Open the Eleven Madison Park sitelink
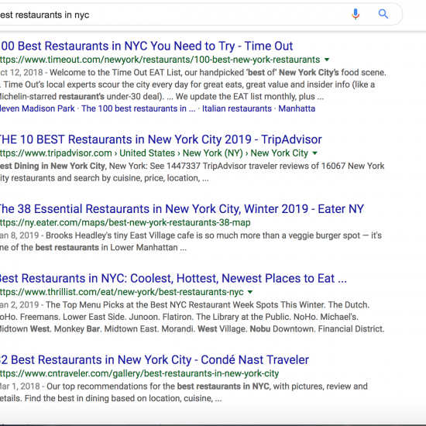426x426 pixels. pos(37,108)
